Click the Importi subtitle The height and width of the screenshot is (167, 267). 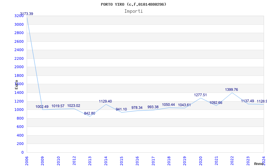tap(133, 11)
